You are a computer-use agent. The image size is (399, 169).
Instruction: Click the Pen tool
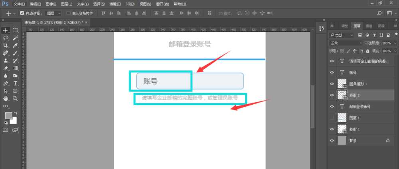coord(6,84)
